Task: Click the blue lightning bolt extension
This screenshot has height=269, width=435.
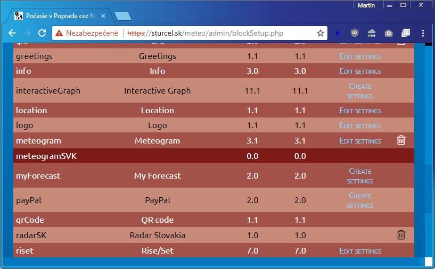Action: pyautogui.click(x=338, y=33)
